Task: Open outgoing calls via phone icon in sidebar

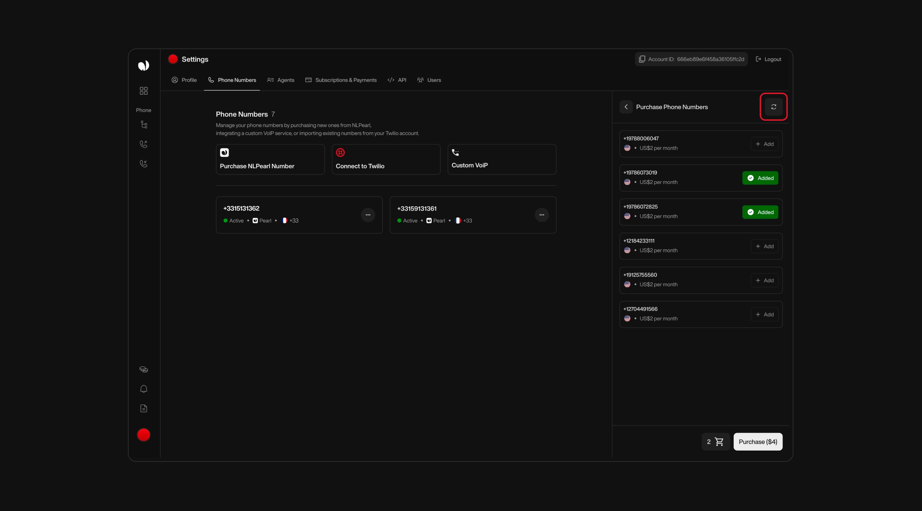Action: pyautogui.click(x=143, y=144)
